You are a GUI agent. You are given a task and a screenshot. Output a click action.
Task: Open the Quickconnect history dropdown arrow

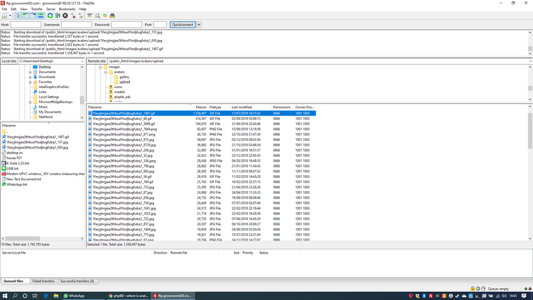click(x=199, y=25)
